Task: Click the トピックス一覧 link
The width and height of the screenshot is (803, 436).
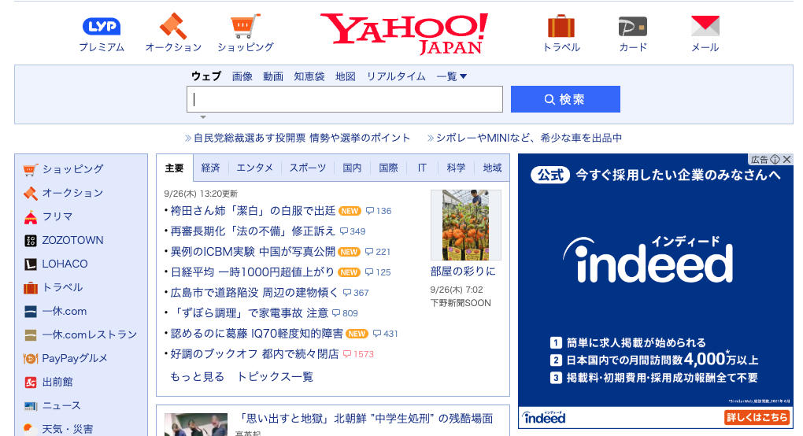Action: 275,377
